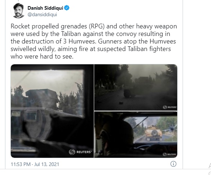Image resolution: width=211 pixels, height=175 pixels.
Task: Click the blue verified badge icon
Action: point(67,8)
